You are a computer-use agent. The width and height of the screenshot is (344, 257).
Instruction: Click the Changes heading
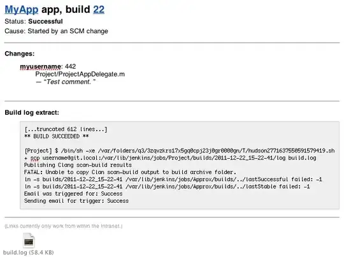point(20,54)
